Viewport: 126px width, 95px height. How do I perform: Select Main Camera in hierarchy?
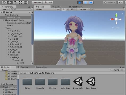(11, 15)
